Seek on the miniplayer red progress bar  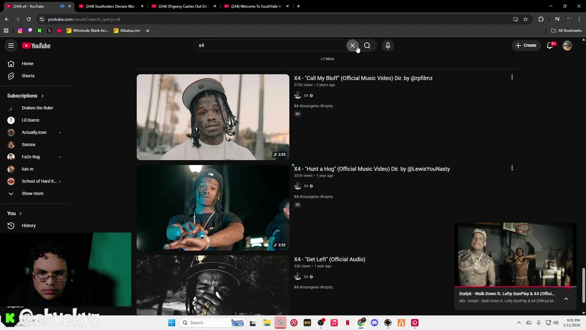coord(515,287)
